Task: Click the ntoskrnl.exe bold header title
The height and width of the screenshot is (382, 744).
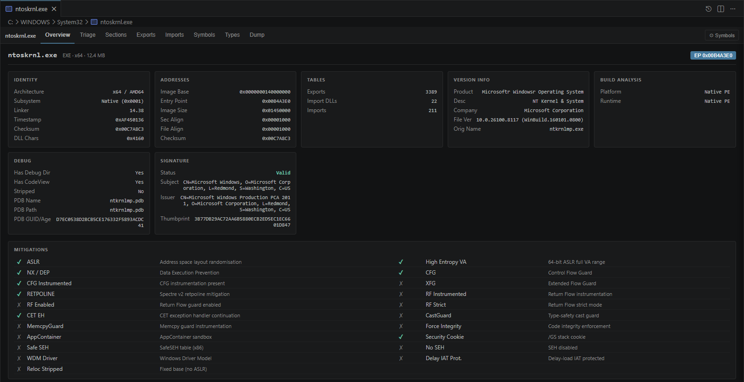Action: (x=33, y=55)
